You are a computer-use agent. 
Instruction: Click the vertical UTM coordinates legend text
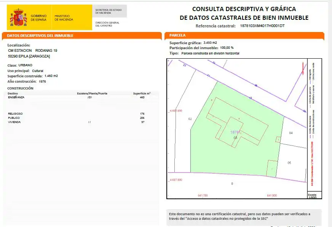click(x=312, y=163)
